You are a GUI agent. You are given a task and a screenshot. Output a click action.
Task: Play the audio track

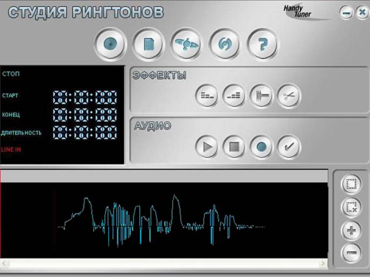point(207,147)
